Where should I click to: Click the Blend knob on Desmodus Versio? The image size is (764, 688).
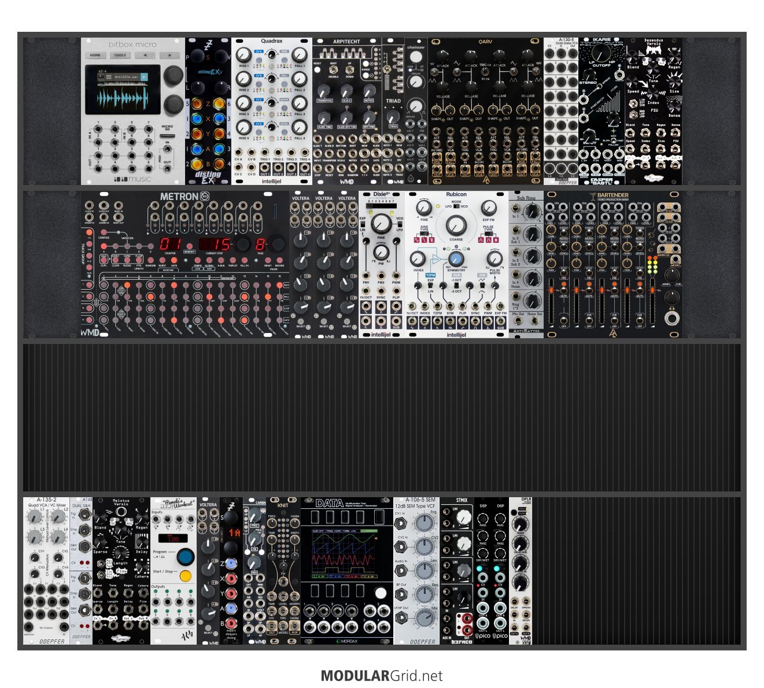click(634, 58)
